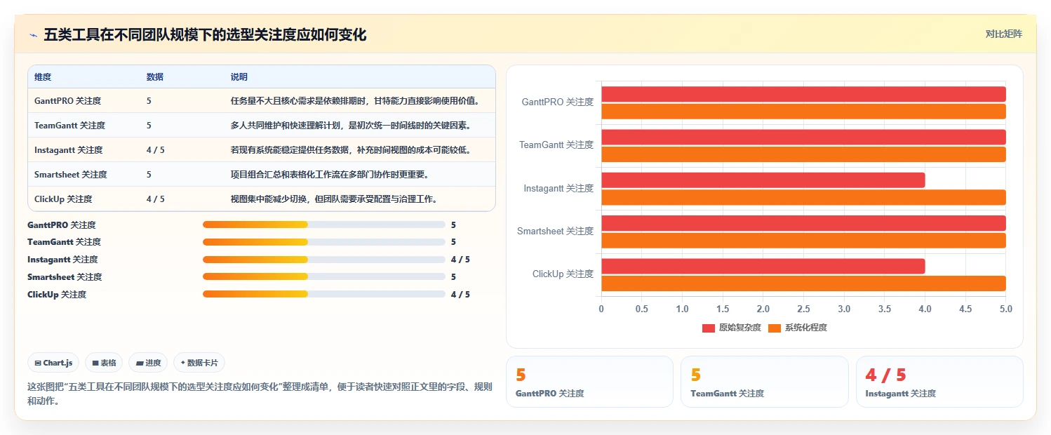Click the Chart.js tag
Image resolution: width=1051 pixels, height=435 pixels.
(54, 363)
